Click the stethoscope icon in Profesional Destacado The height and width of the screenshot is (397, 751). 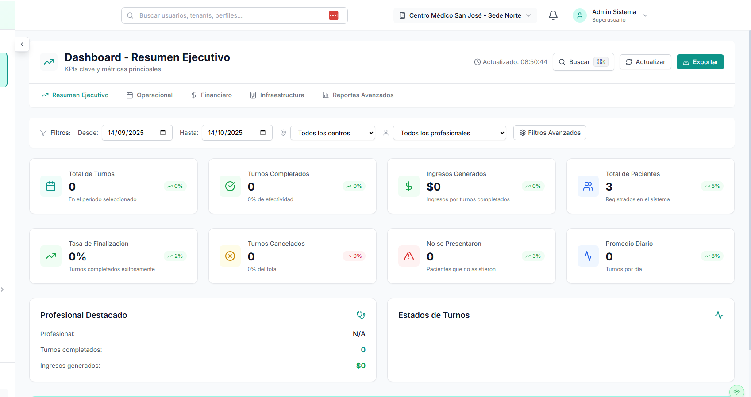pos(361,315)
